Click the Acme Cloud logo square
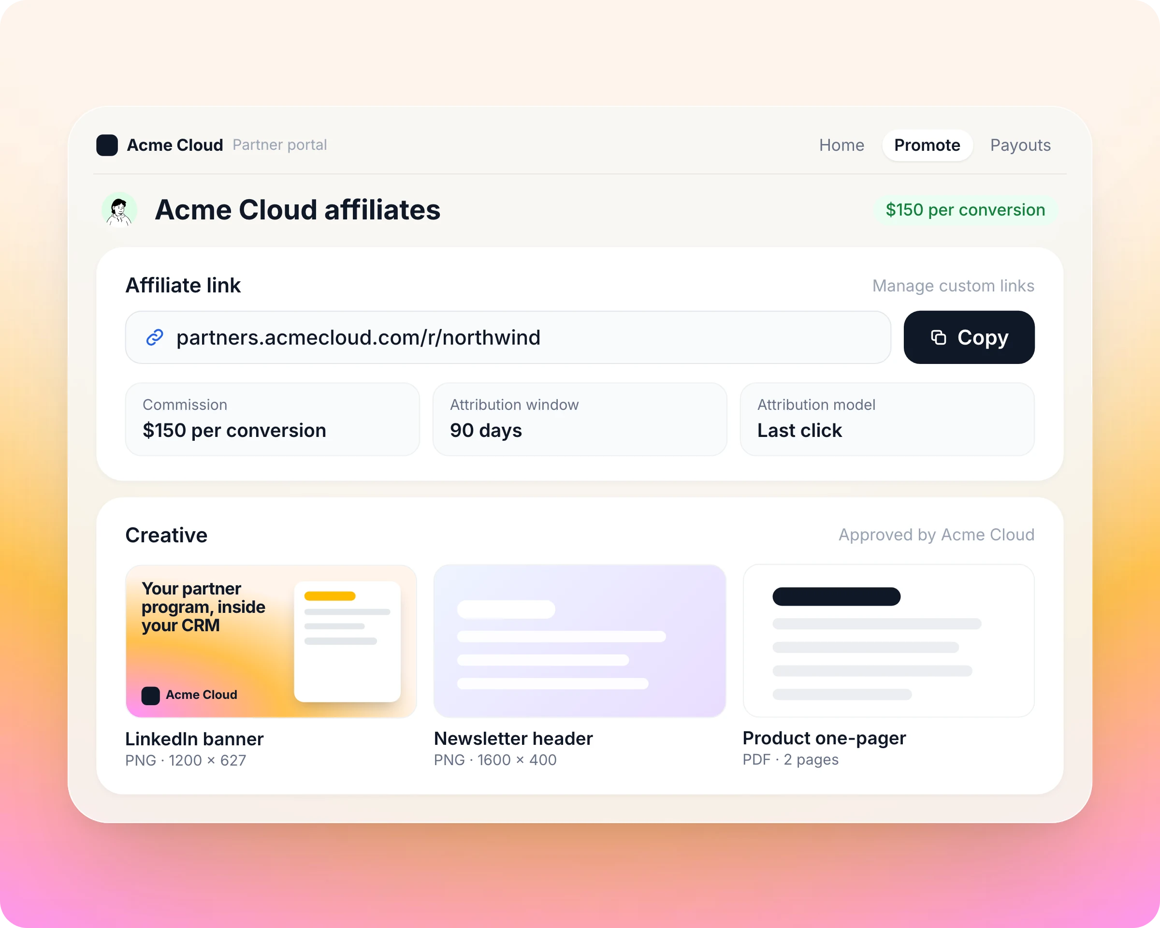 [107, 145]
